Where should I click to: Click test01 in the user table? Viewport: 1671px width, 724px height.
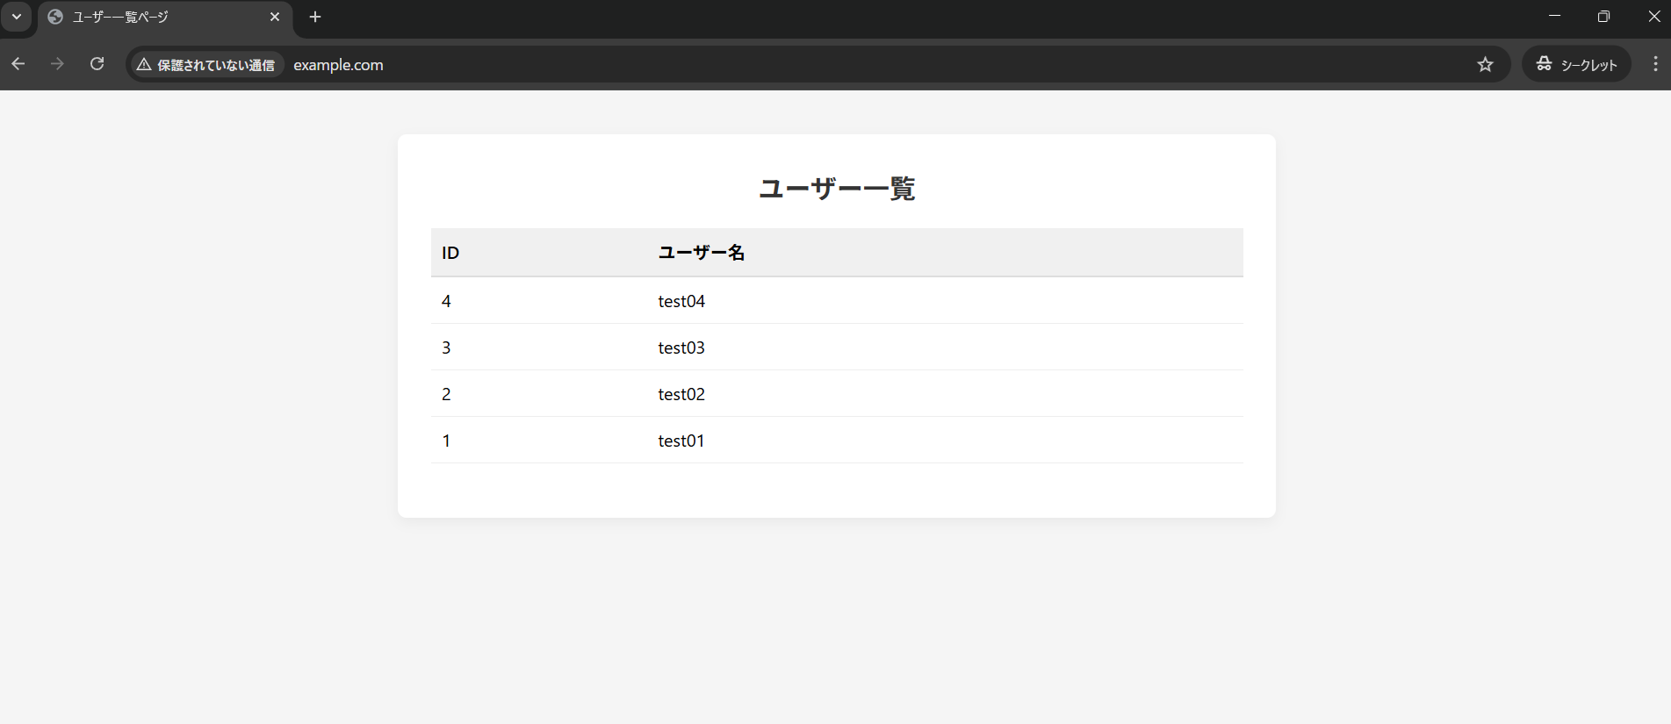pos(681,441)
